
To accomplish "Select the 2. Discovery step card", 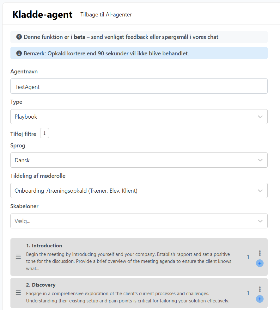I will coord(139,293).
